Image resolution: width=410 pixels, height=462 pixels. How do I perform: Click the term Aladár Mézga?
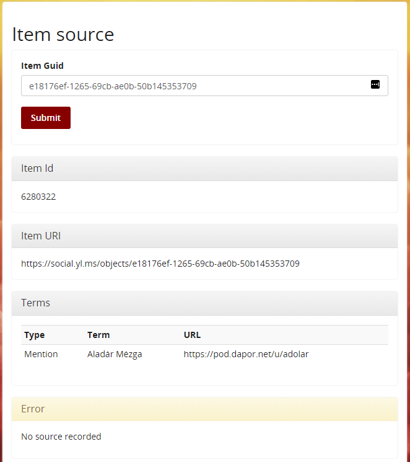115,354
